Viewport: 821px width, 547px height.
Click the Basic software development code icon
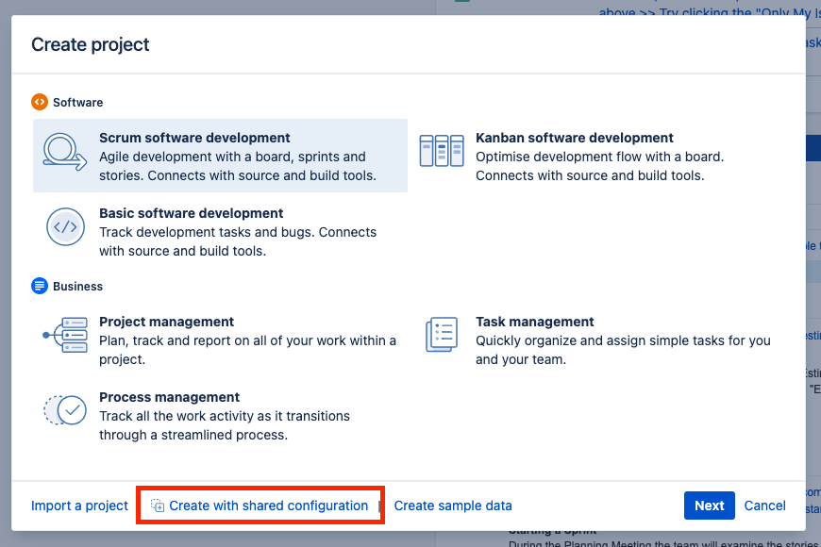65,226
